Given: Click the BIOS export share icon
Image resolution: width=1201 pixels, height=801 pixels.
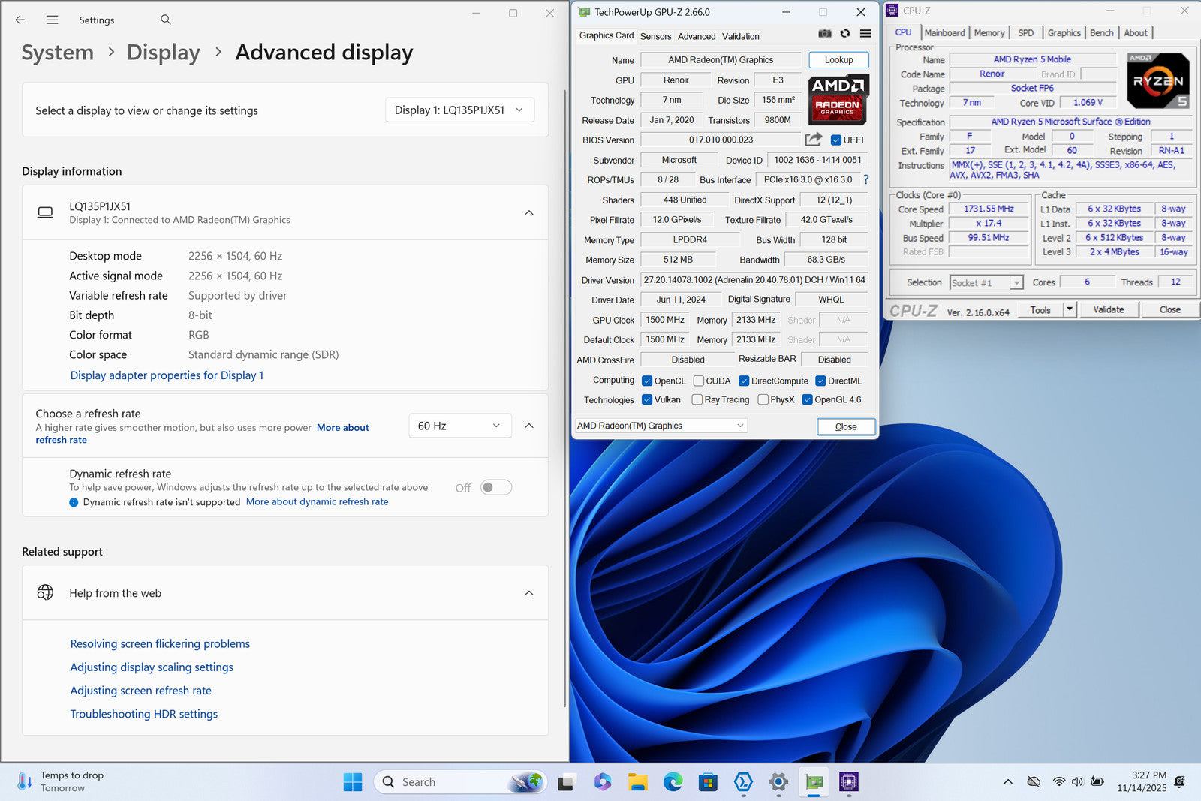Looking at the screenshot, I should pyautogui.click(x=813, y=140).
